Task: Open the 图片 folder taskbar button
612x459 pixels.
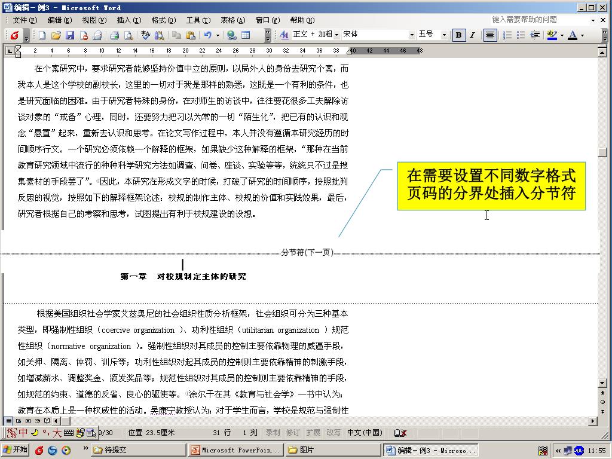Action: 332,450
